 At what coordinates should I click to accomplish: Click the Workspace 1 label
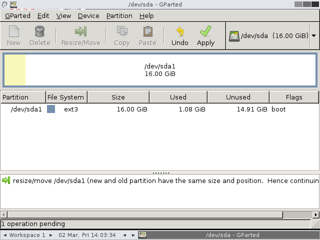27,235
